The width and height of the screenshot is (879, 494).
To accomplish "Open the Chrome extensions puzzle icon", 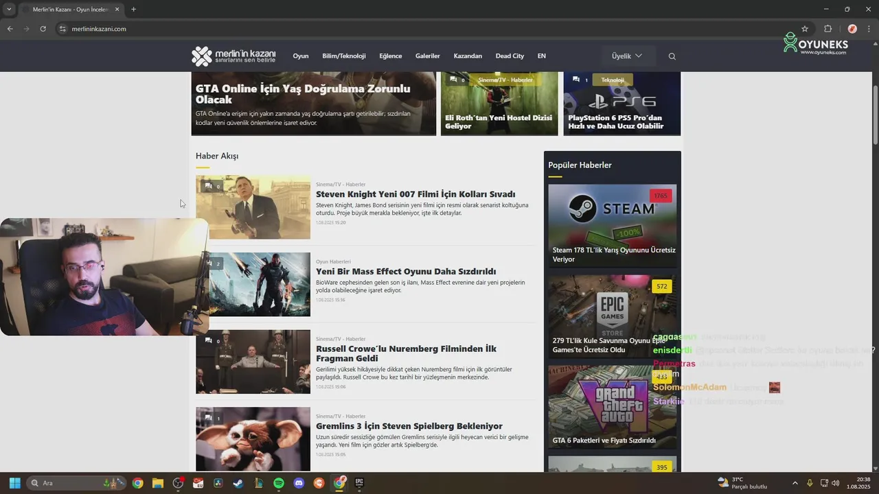I will point(827,29).
